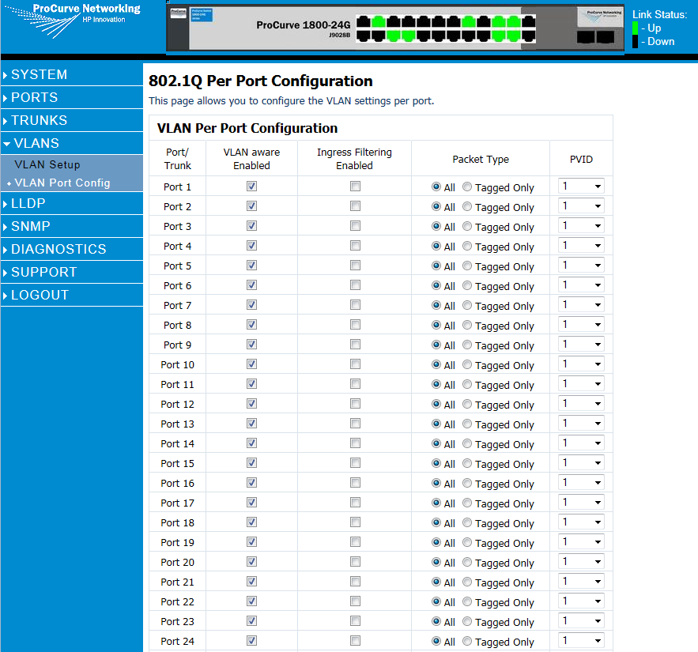Select All packet type for Port 14

[436, 443]
